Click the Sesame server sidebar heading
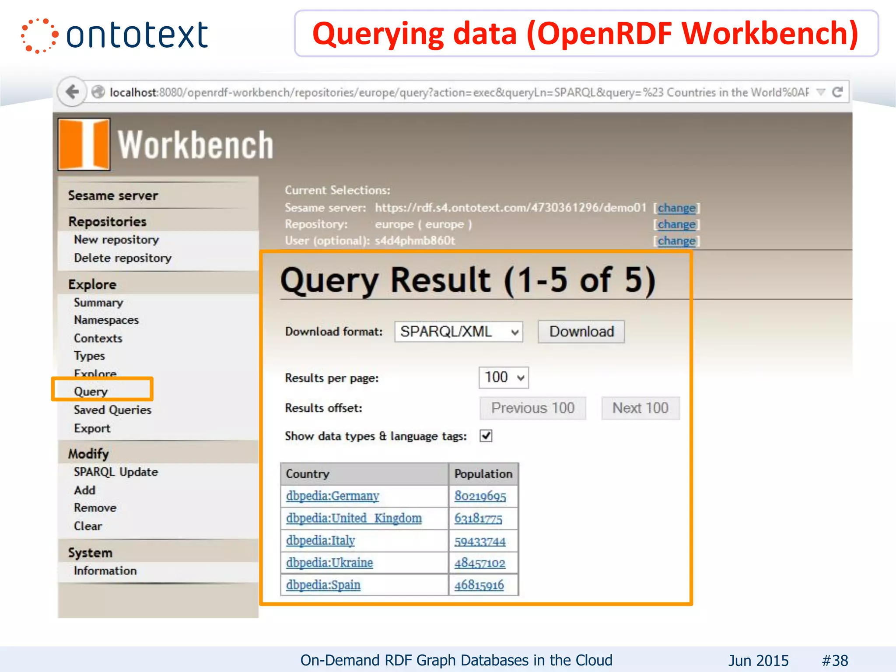 point(113,196)
